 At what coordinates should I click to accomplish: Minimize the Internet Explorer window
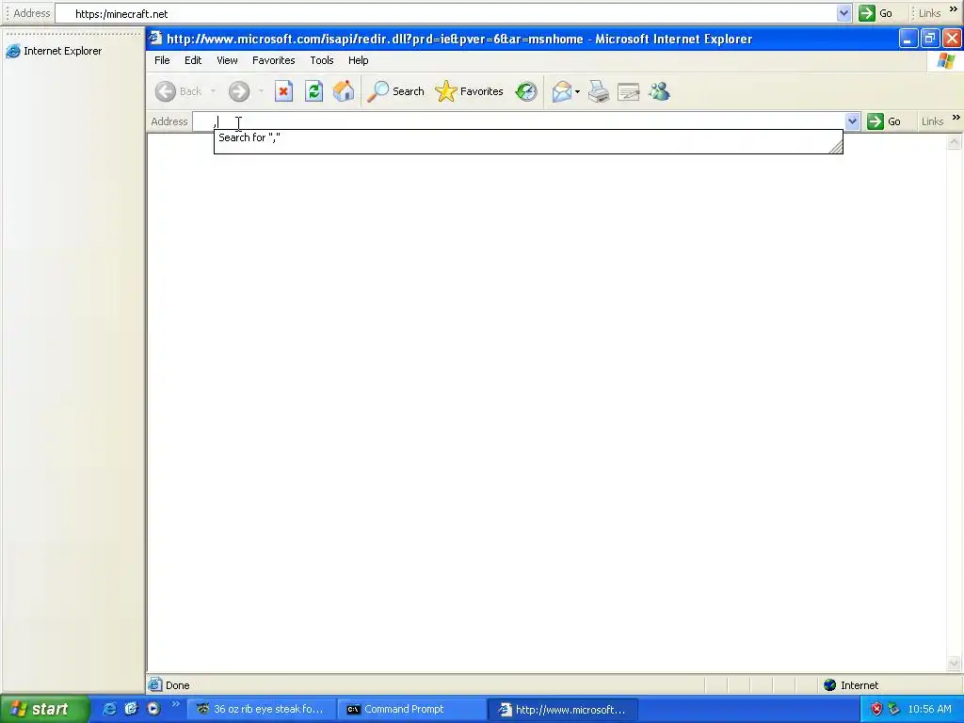click(x=908, y=39)
